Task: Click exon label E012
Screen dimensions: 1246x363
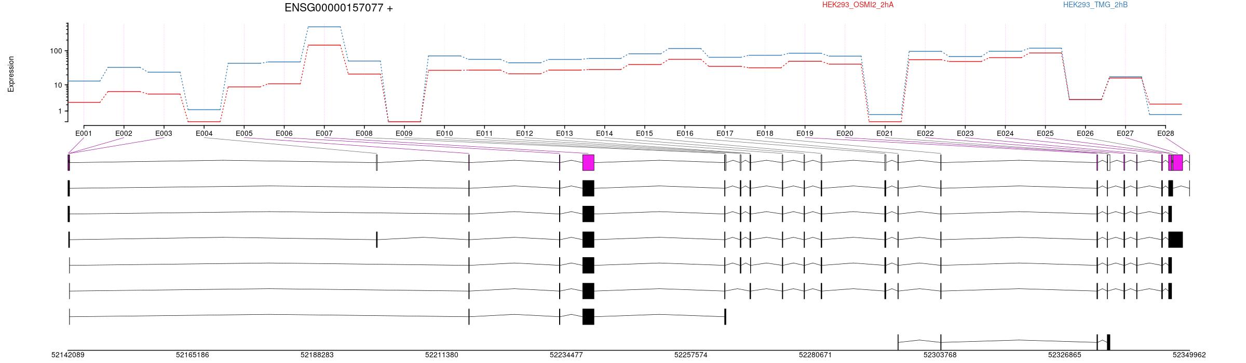Action: 524,133
